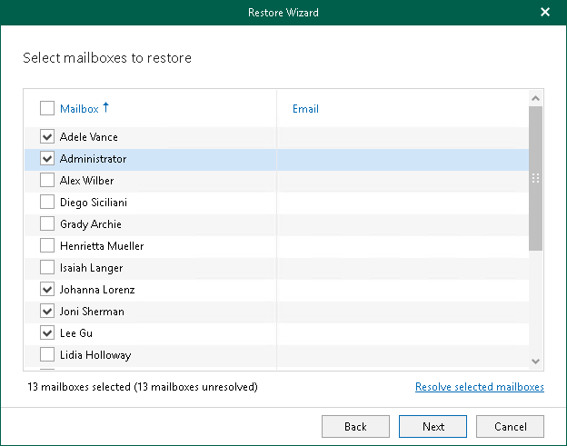This screenshot has width=567, height=446.
Task: Open Resolve selected mailboxes link
Action: (479, 387)
